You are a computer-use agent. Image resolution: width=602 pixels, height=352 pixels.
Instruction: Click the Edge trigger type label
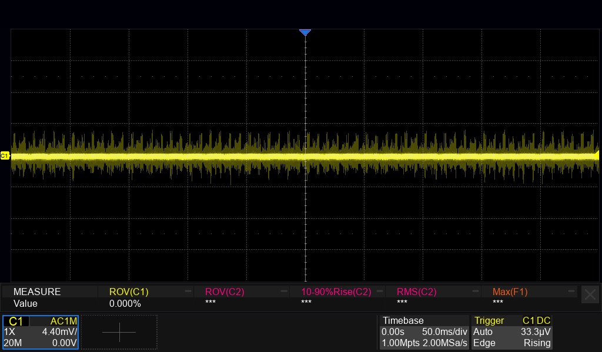click(x=484, y=343)
